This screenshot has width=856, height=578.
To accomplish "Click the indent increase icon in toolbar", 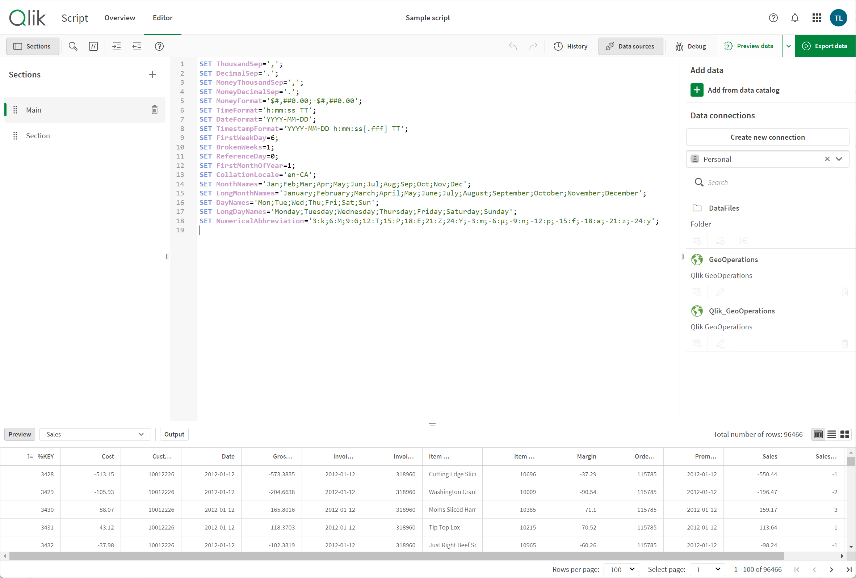I will (x=116, y=46).
